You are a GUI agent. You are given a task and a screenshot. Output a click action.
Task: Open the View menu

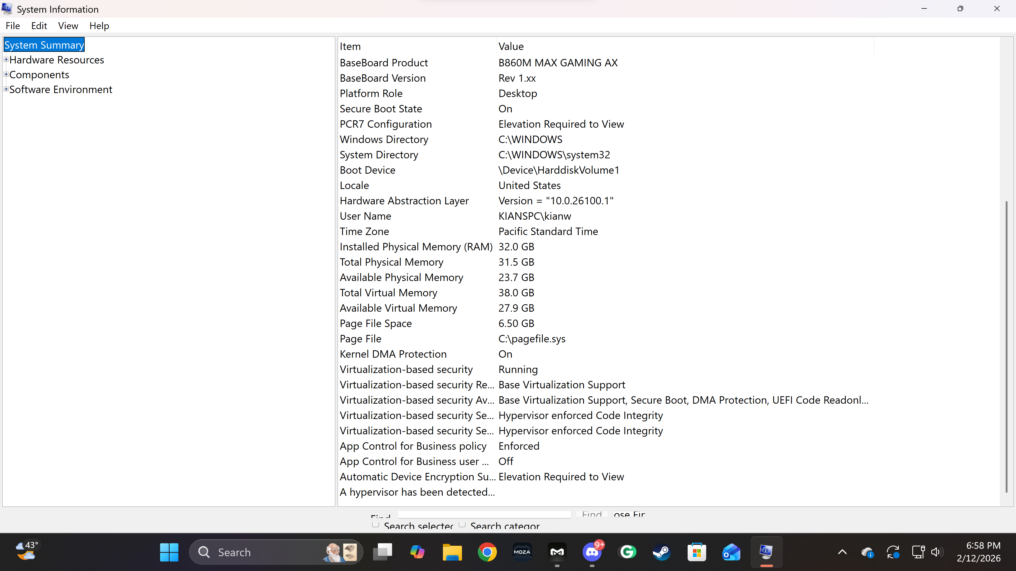pos(68,26)
